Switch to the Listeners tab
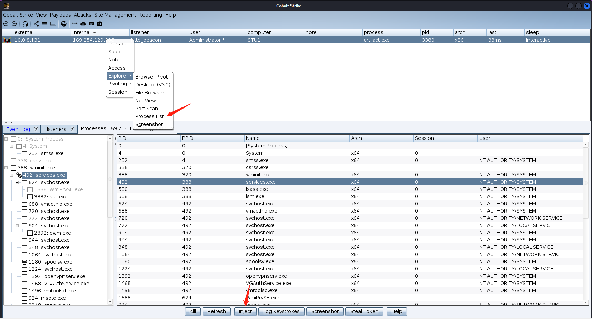The height and width of the screenshot is (319, 592). click(55, 129)
